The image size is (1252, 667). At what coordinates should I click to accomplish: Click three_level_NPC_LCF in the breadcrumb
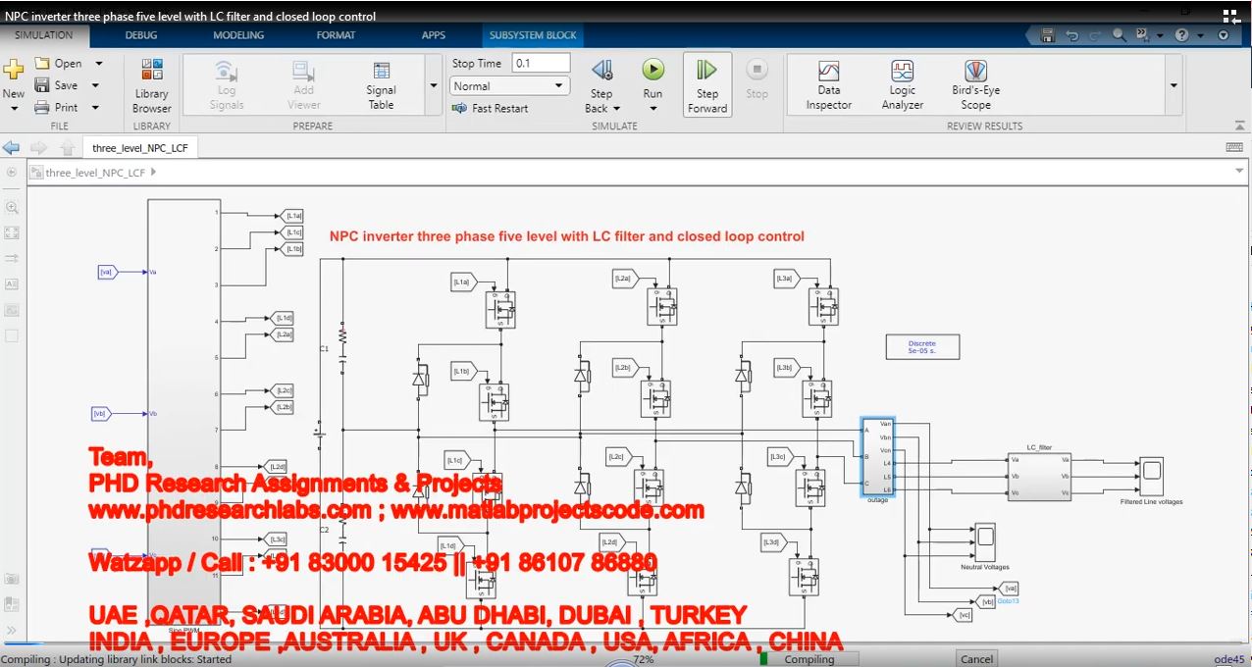pyautogui.click(x=95, y=173)
